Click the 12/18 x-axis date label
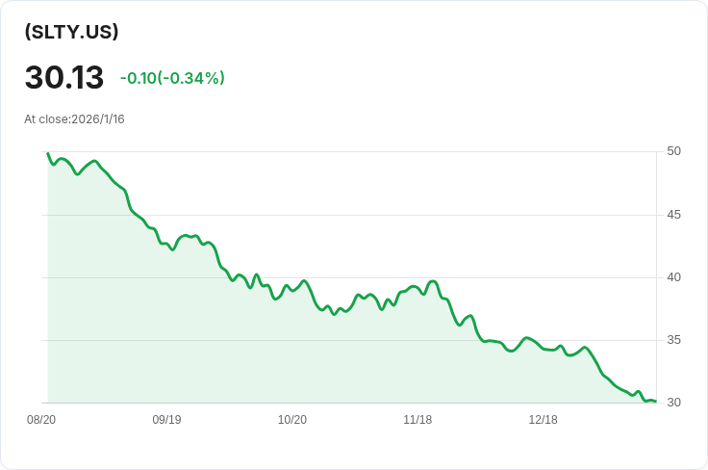708x470 pixels. (x=543, y=420)
